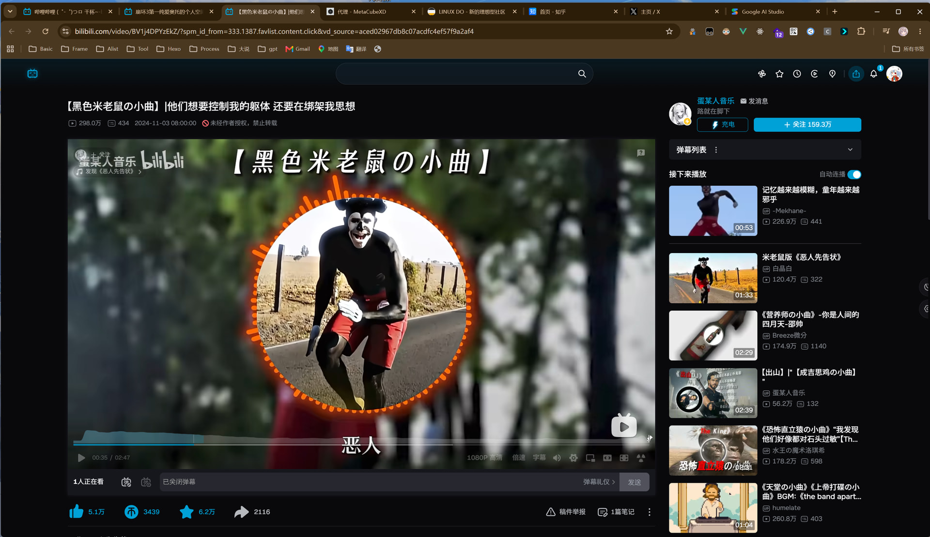Click the React devtools extension icon
Viewport: 930px width, 537px height.
[760, 31]
